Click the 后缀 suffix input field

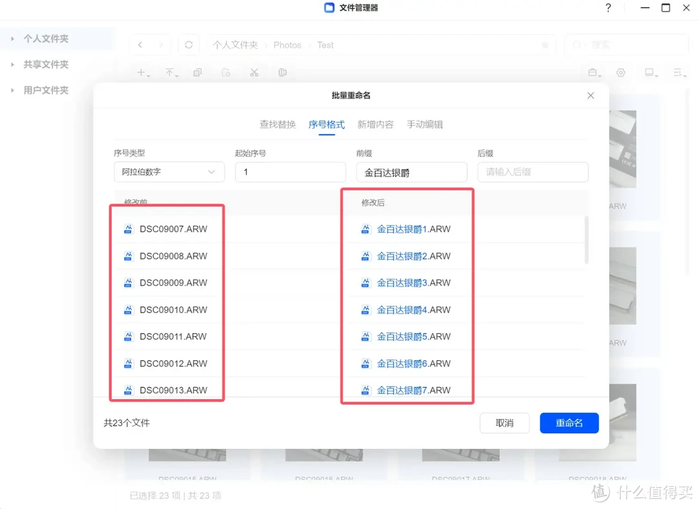pos(533,172)
